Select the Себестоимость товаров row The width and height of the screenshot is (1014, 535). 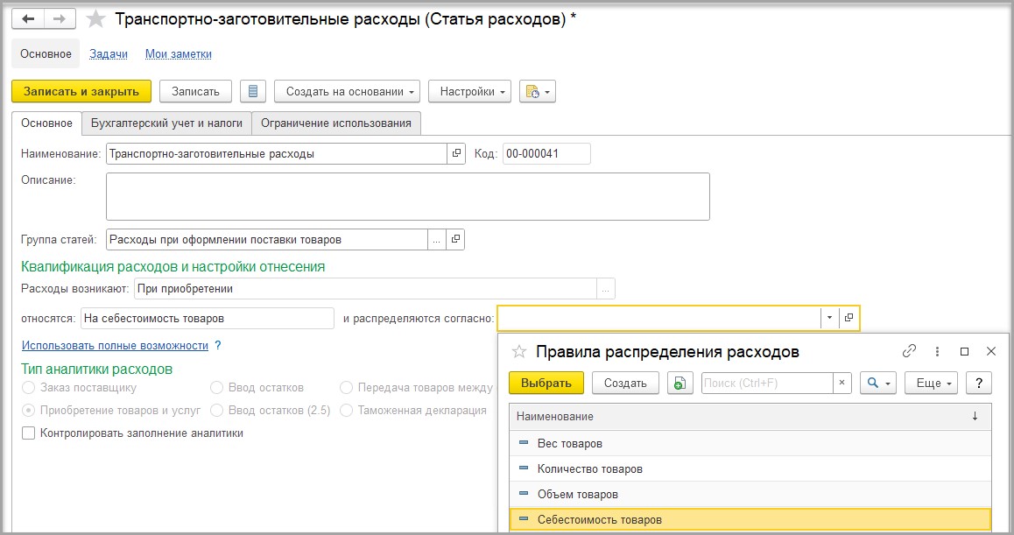tap(750, 519)
